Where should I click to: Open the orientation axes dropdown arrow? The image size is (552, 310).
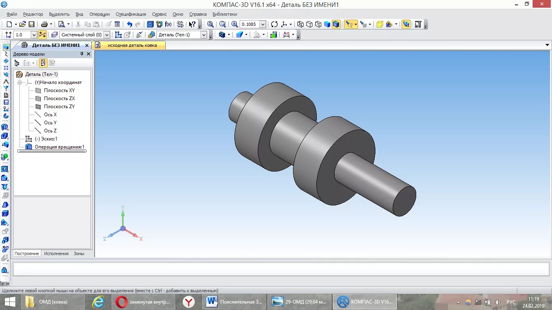291,24
